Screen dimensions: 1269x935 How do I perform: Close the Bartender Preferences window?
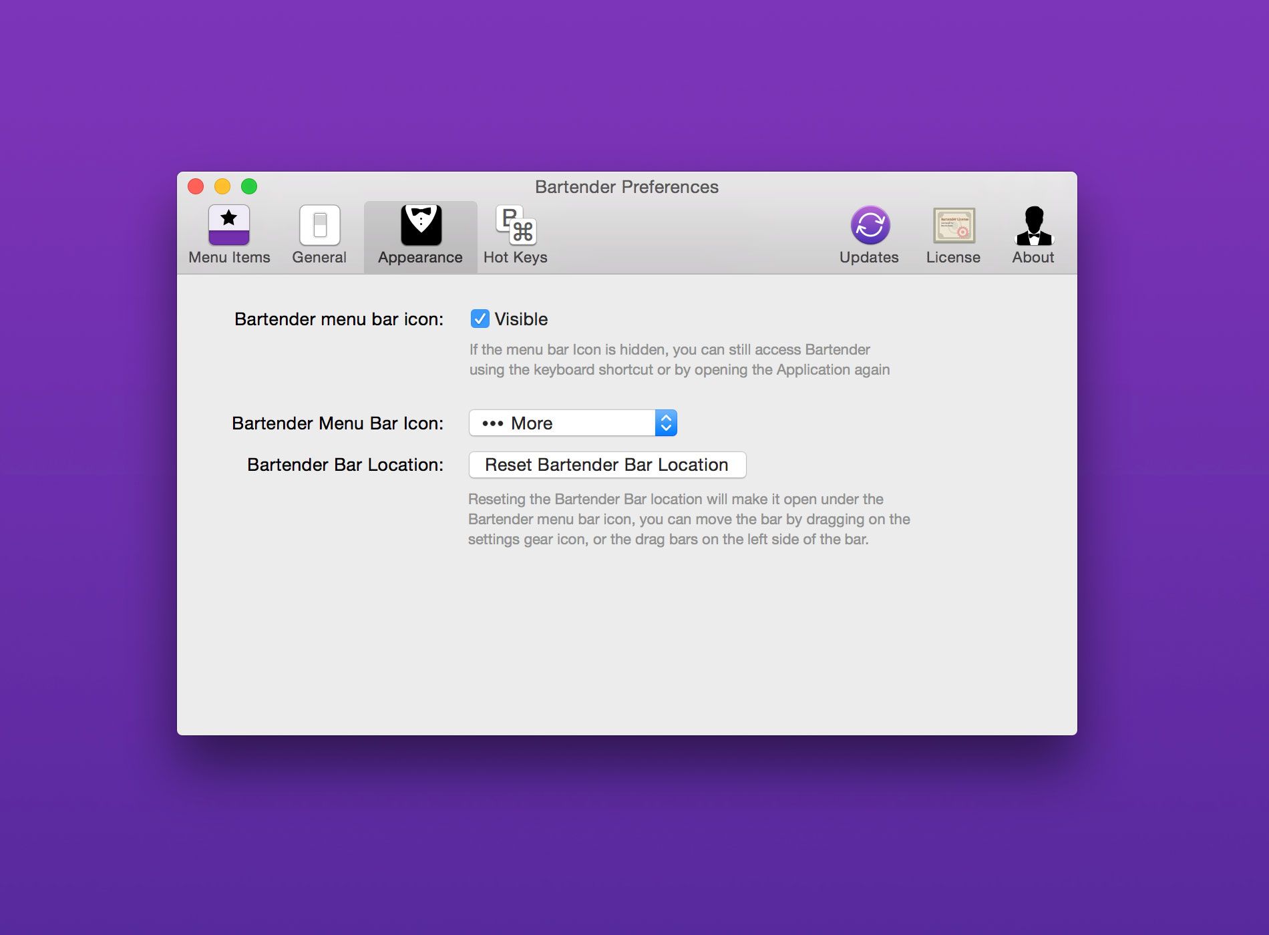tap(196, 186)
